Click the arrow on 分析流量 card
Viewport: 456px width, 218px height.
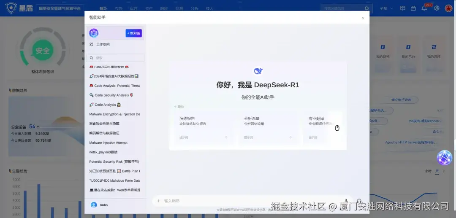tap(290, 137)
